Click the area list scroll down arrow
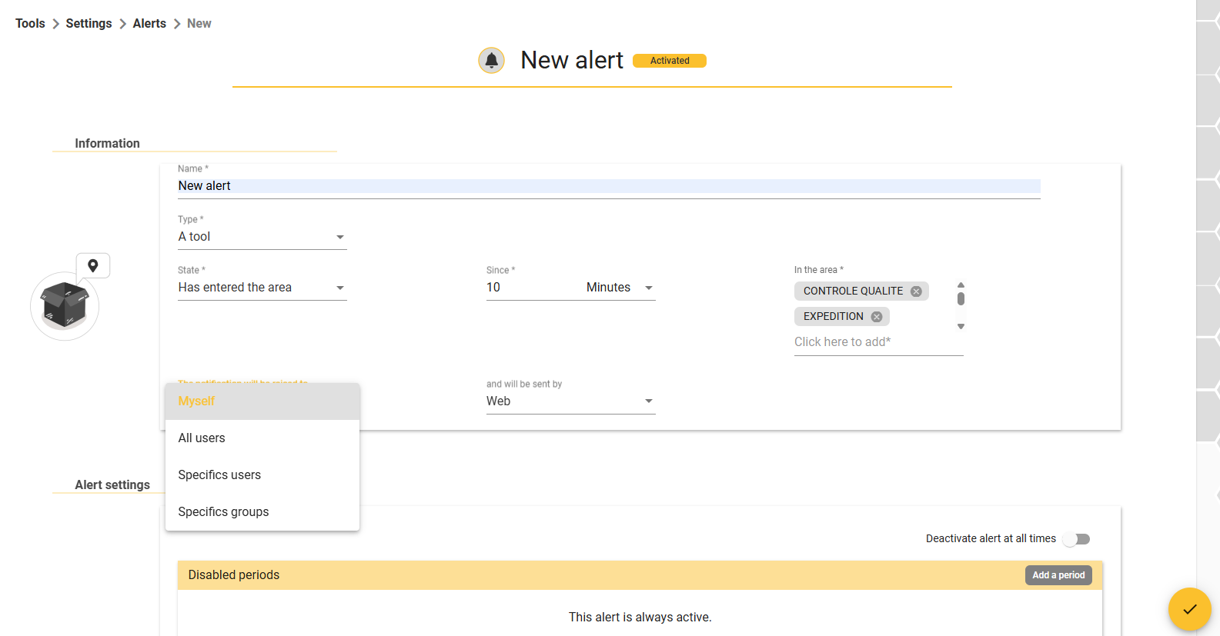Screen dimensions: 1220x636 point(961,327)
